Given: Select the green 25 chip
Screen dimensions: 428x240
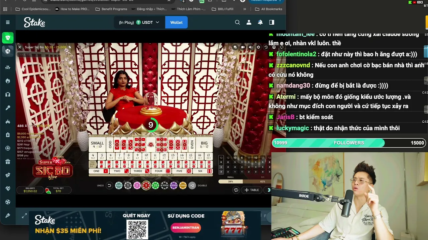Looking at the screenshot, I should pos(155,186).
